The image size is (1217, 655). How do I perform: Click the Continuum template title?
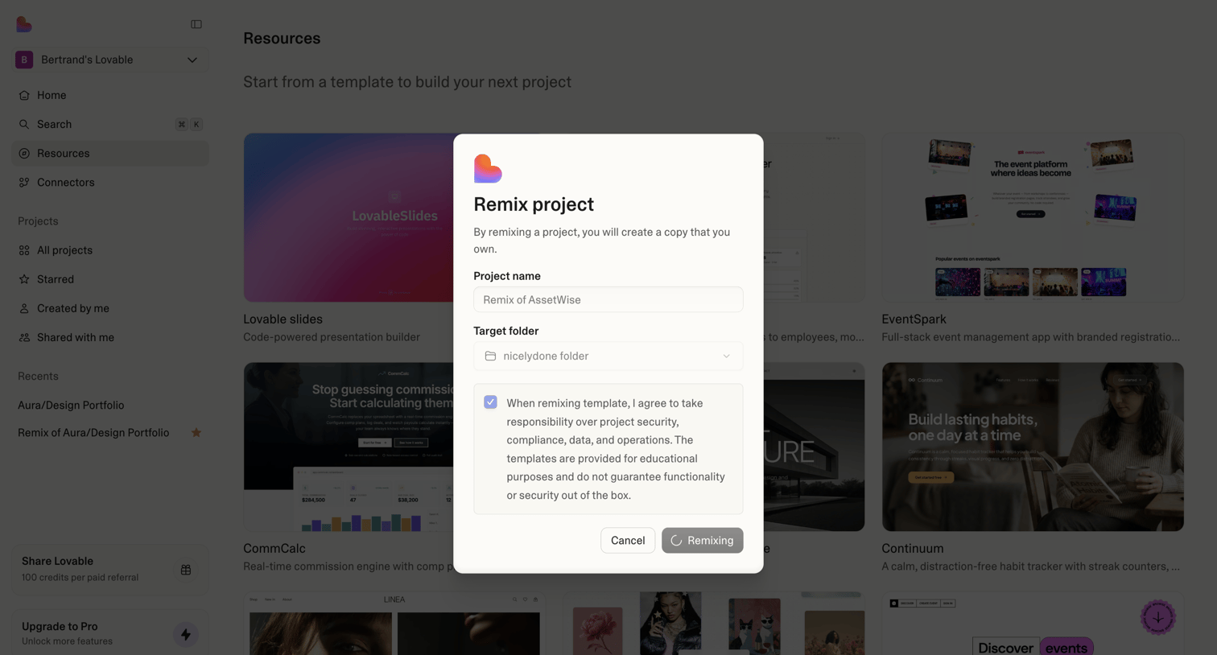click(913, 548)
